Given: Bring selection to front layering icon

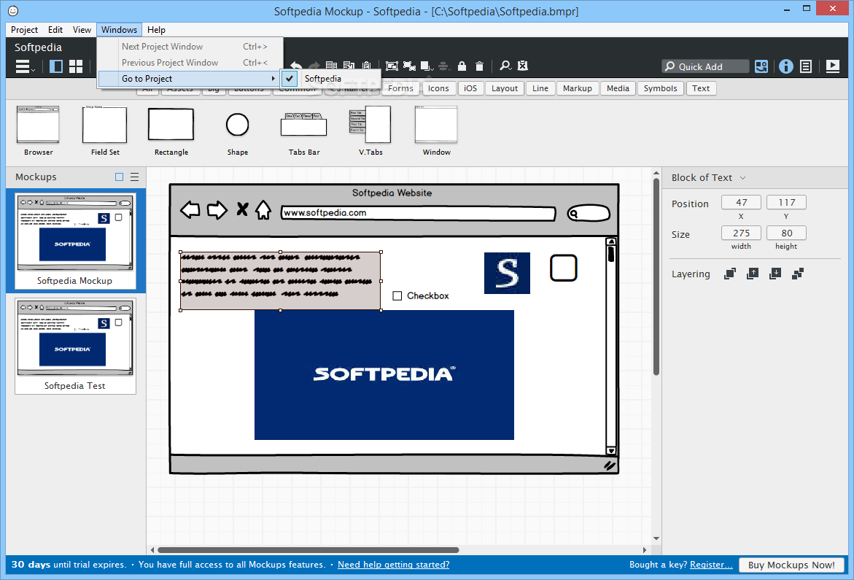Looking at the screenshot, I should (730, 274).
